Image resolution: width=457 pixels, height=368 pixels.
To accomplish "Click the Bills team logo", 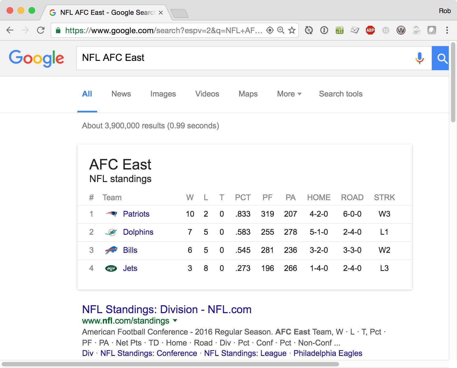I will pos(111,250).
